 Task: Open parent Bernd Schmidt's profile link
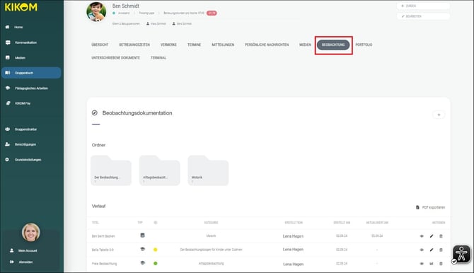182,23
